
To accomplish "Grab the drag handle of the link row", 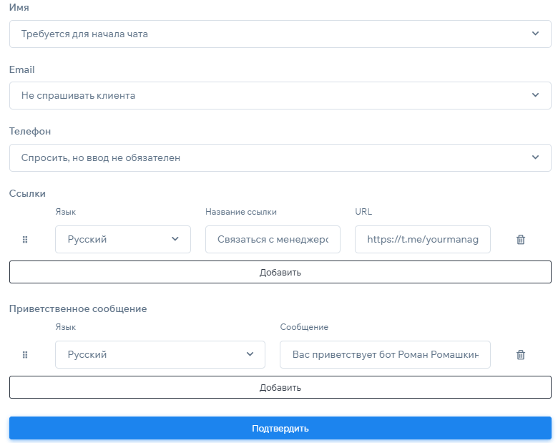I will click(25, 240).
